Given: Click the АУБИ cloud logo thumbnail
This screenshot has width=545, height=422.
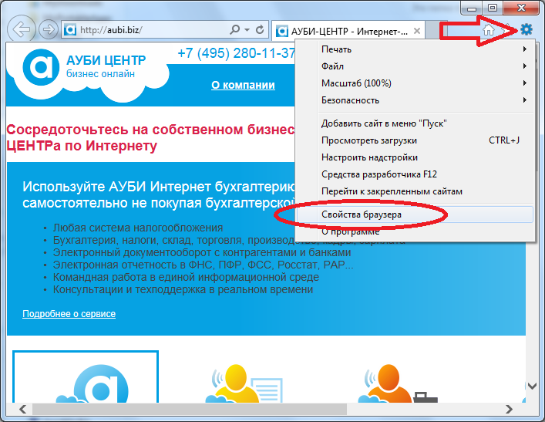Looking at the screenshot, I should click(86, 376).
